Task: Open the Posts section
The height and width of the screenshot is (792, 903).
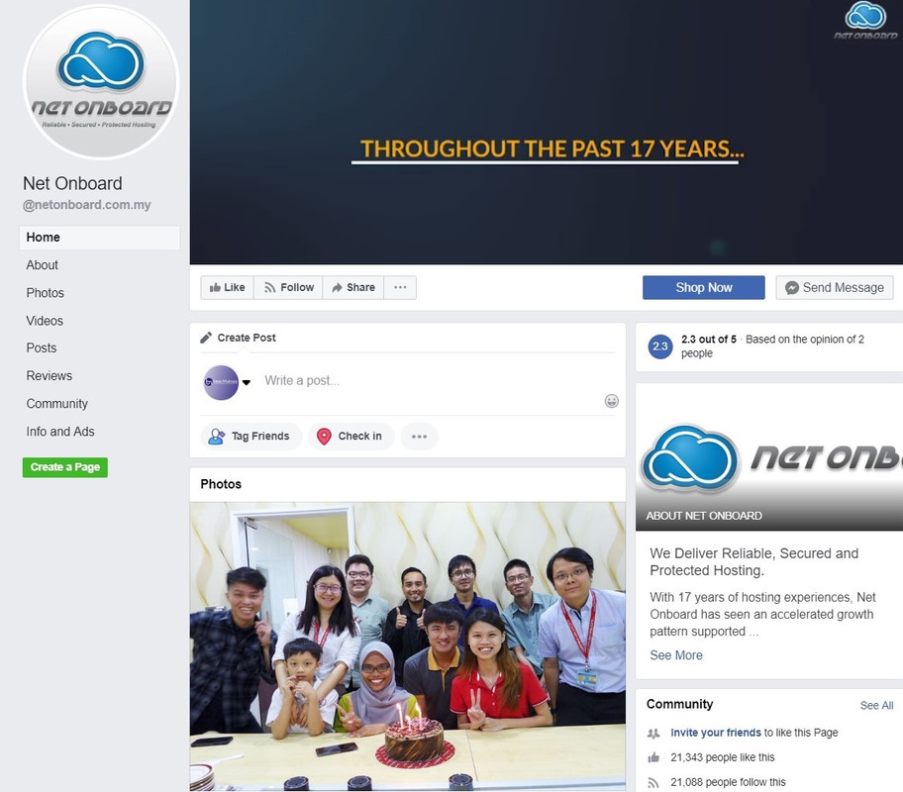Action: click(x=41, y=347)
